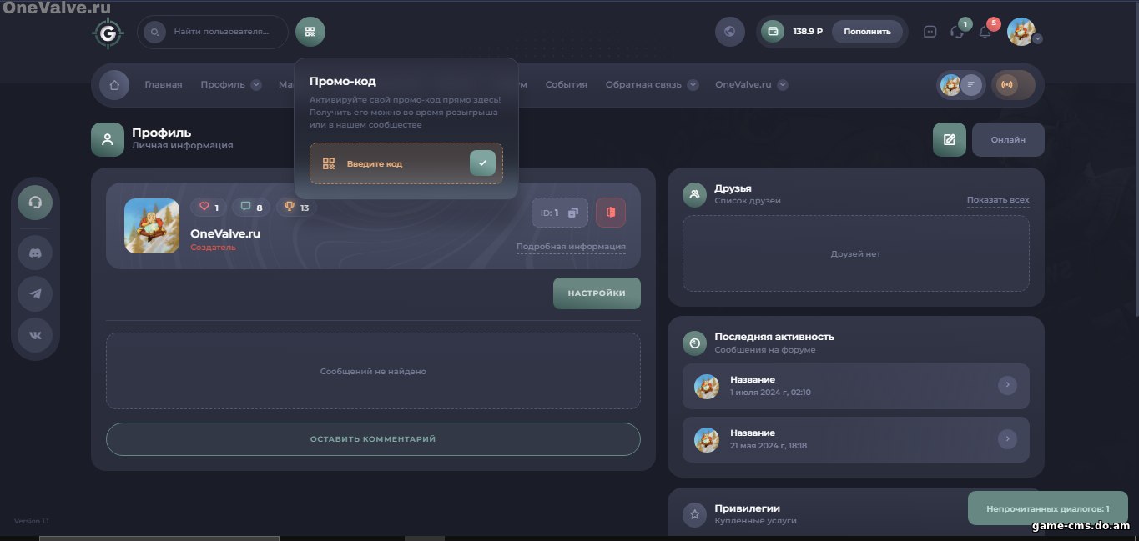Open the Telegram link in the sidebar
The width and height of the screenshot is (1139, 541).
point(35,293)
